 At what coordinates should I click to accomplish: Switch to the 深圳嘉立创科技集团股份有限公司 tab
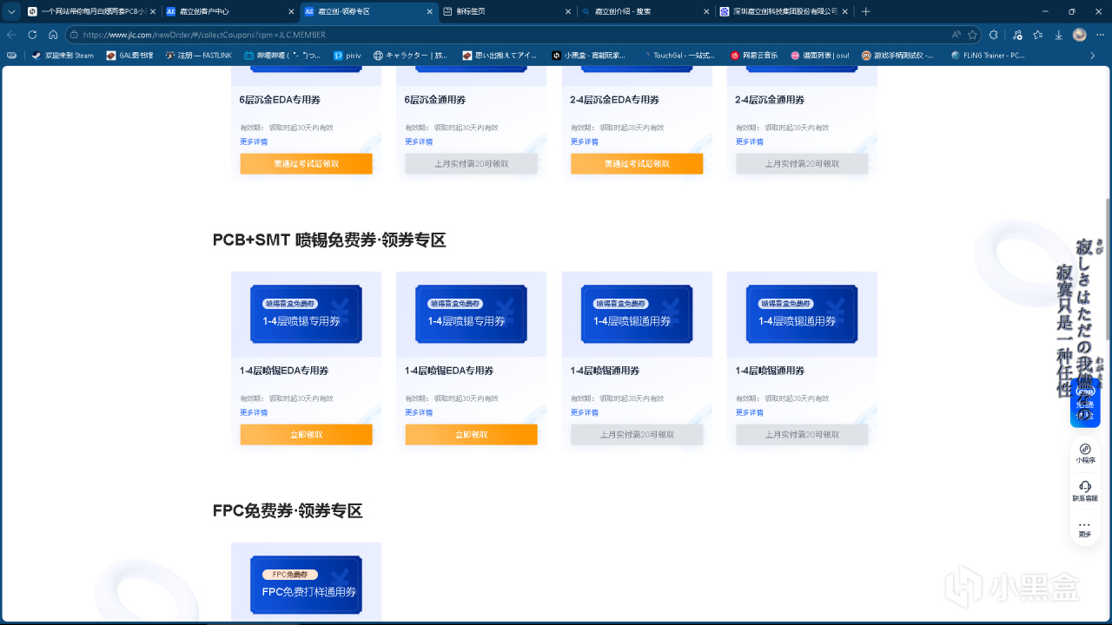(784, 11)
